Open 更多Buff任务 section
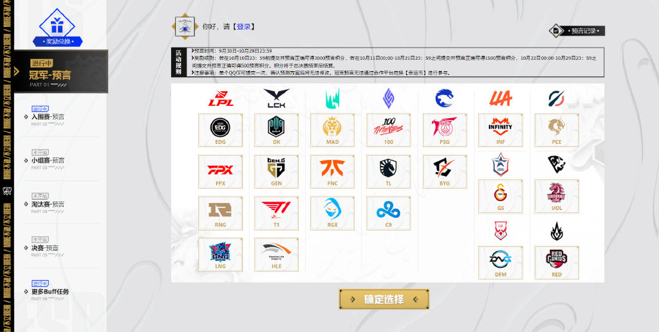Viewport: 659px width, 332px height. [50, 292]
